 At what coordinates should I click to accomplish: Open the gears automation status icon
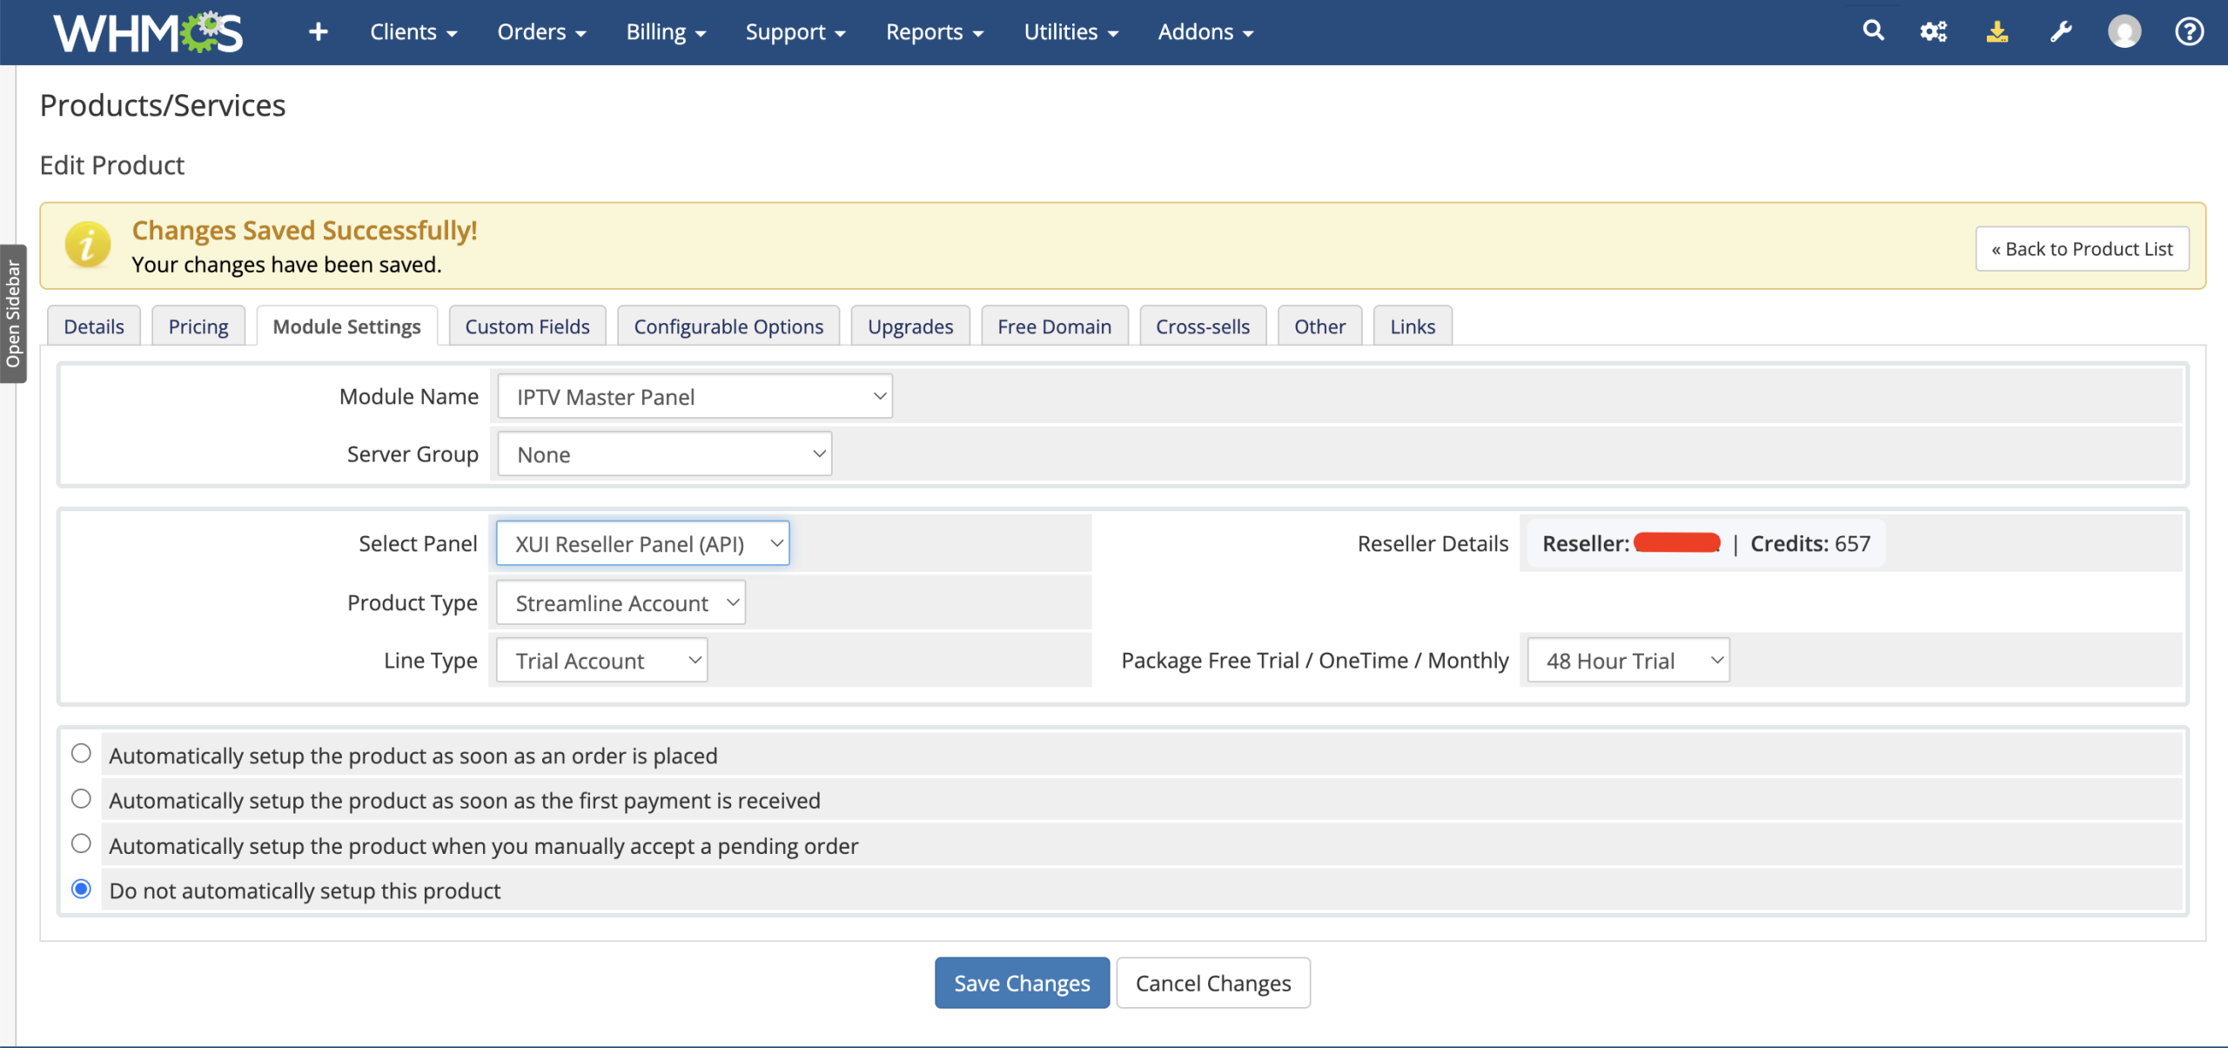tap(1934, 32)
